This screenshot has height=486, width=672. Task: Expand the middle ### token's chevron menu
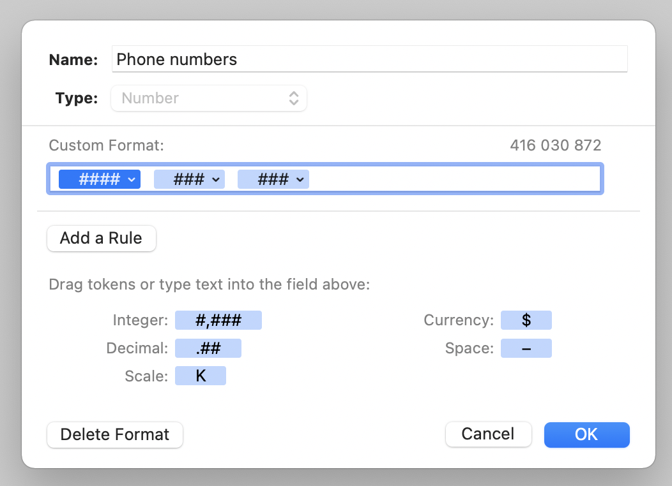pyautogui.click(x=215, y=180)
